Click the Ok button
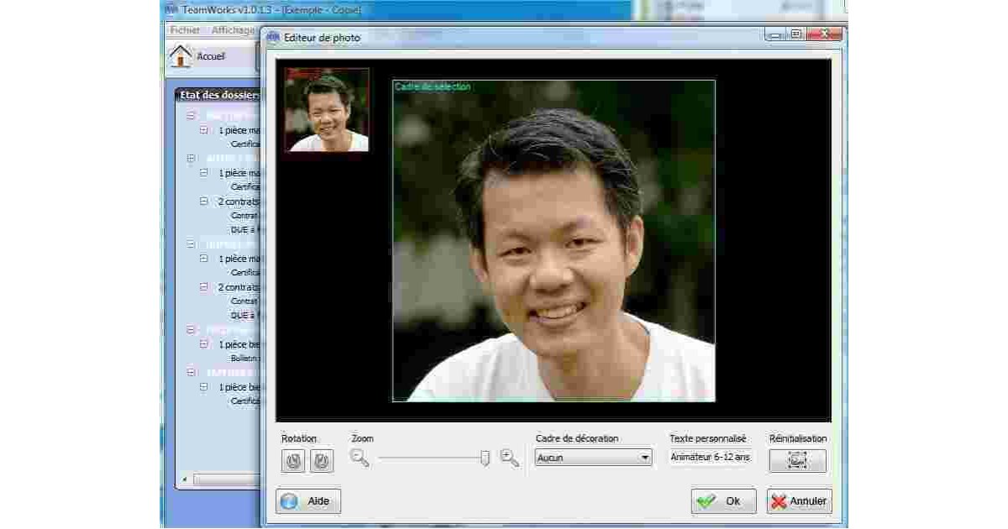Viewport: 1008px width, 529px height. (723, 501)
